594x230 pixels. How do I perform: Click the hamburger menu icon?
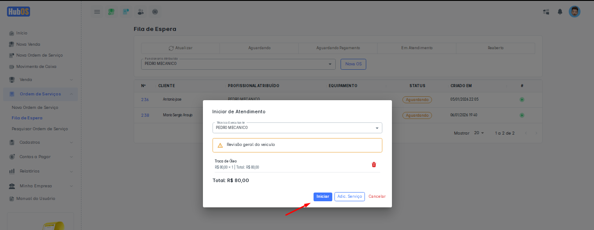click(x=97, y=12)
